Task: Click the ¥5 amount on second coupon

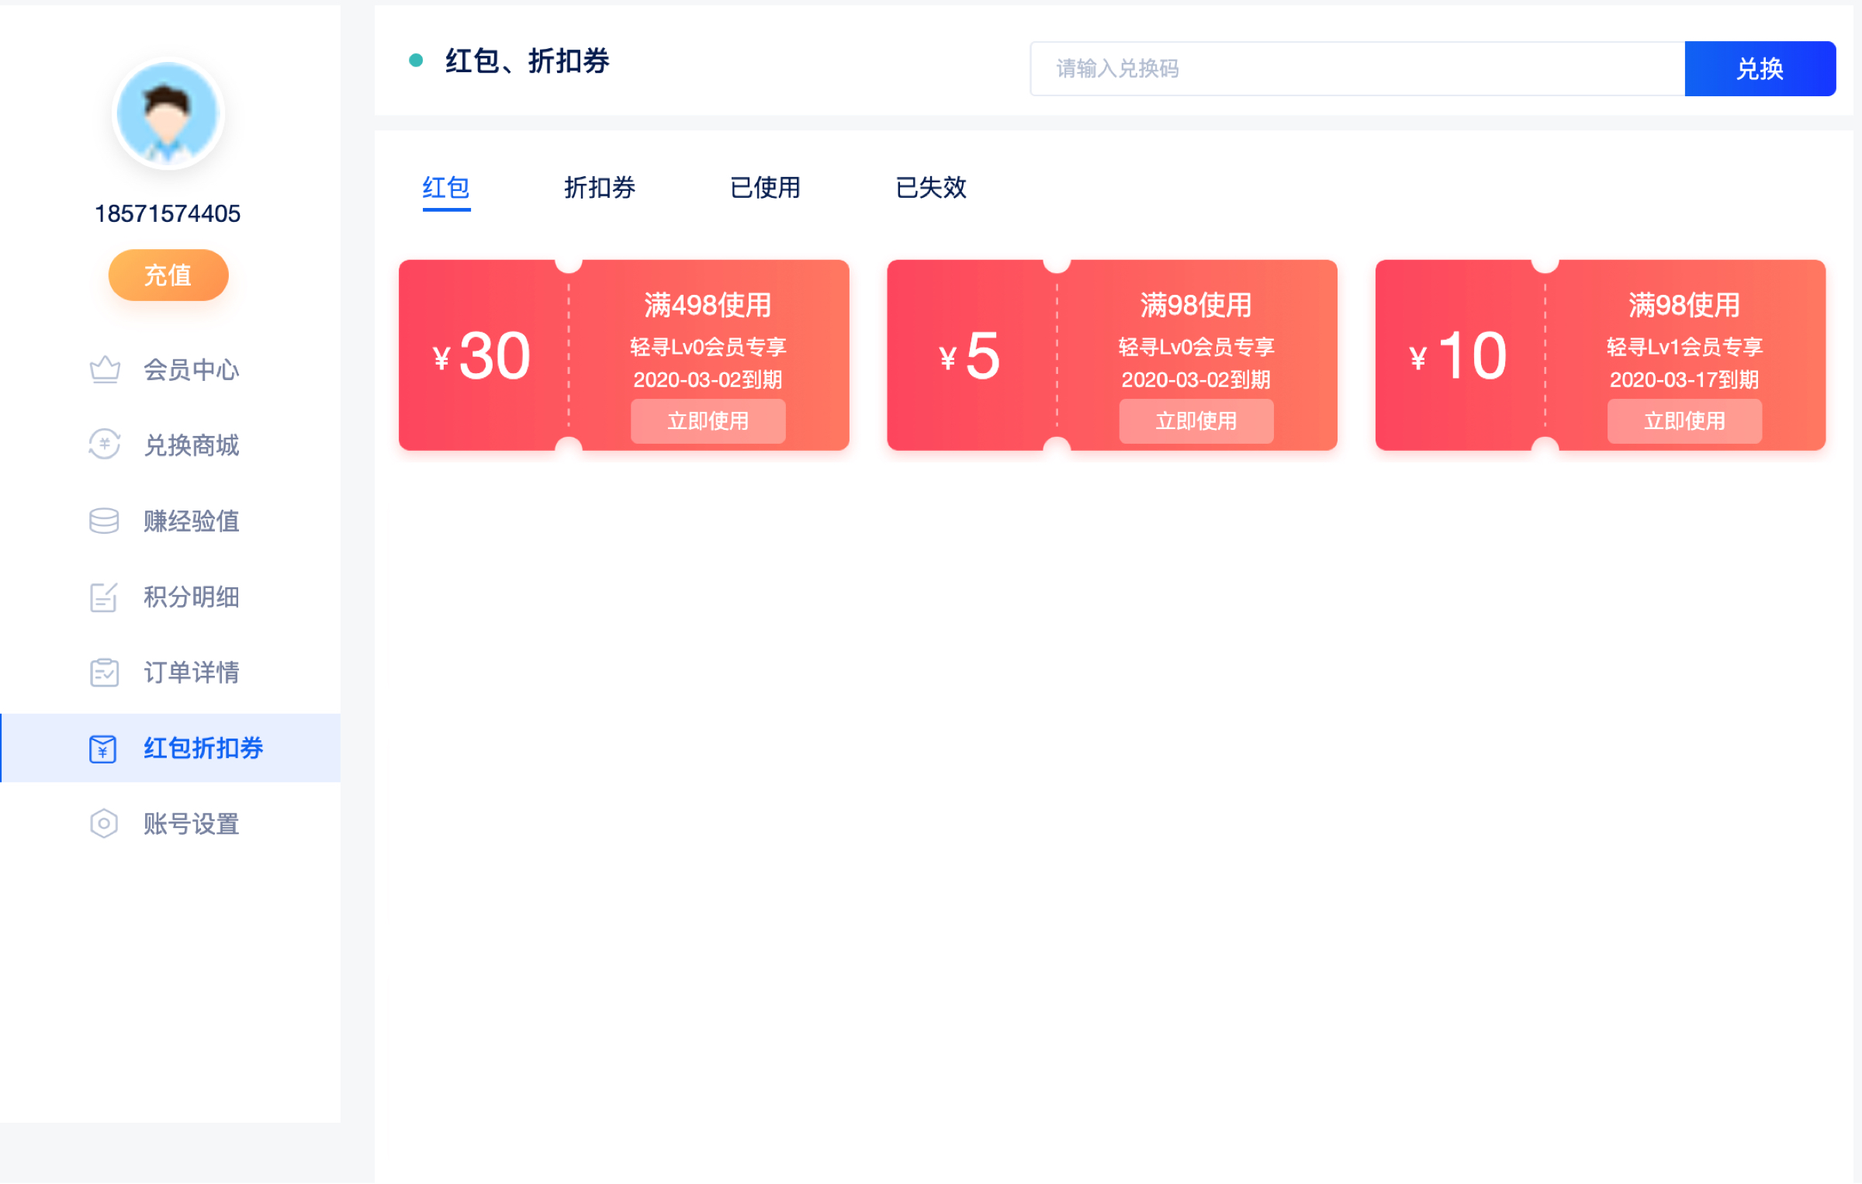Action: (x=970, y=356)
